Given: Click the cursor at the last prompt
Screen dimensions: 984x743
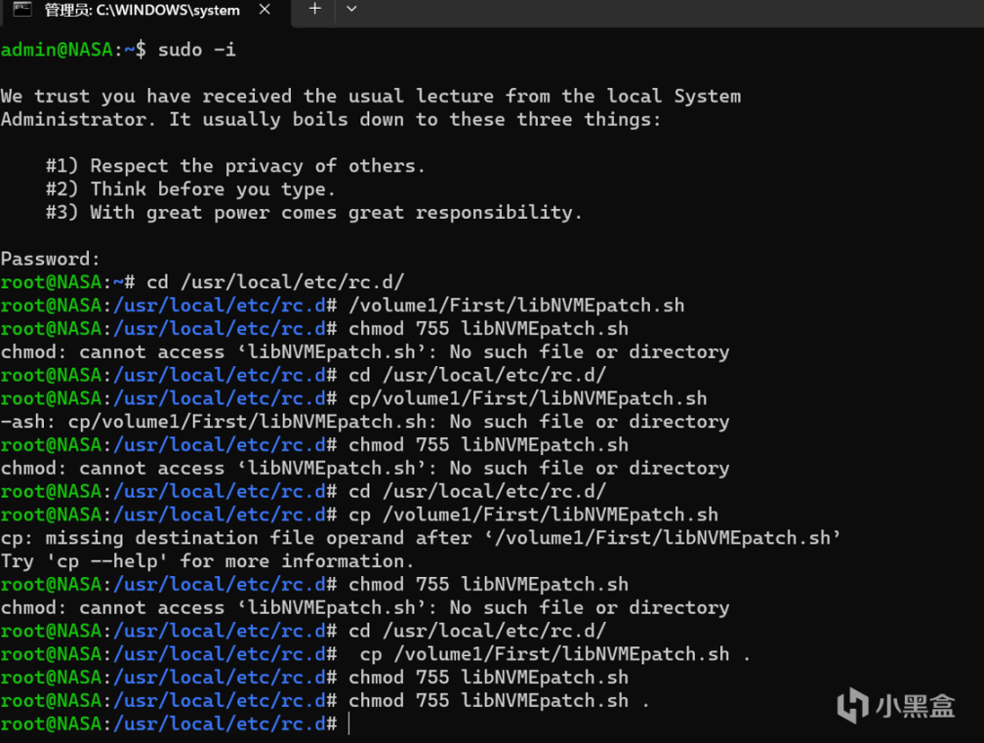Looking at the screenshot, I should (x=348, y=723).
